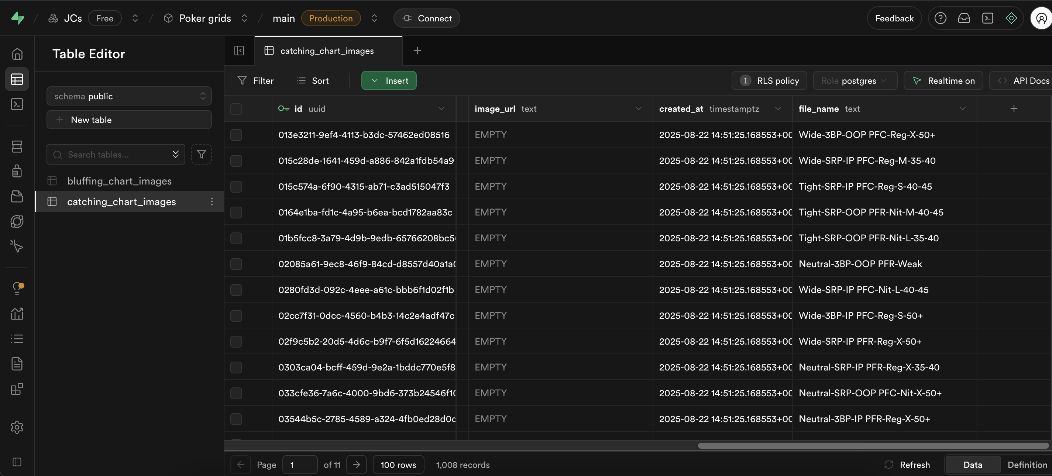Open the help question mark icon

pyautogui.click(x=940, y=18)
